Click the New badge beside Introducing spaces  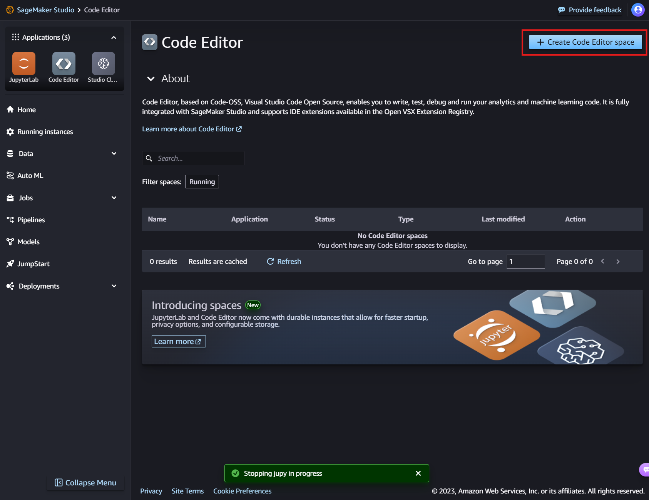pyautogui.click(x=253, y=305)
